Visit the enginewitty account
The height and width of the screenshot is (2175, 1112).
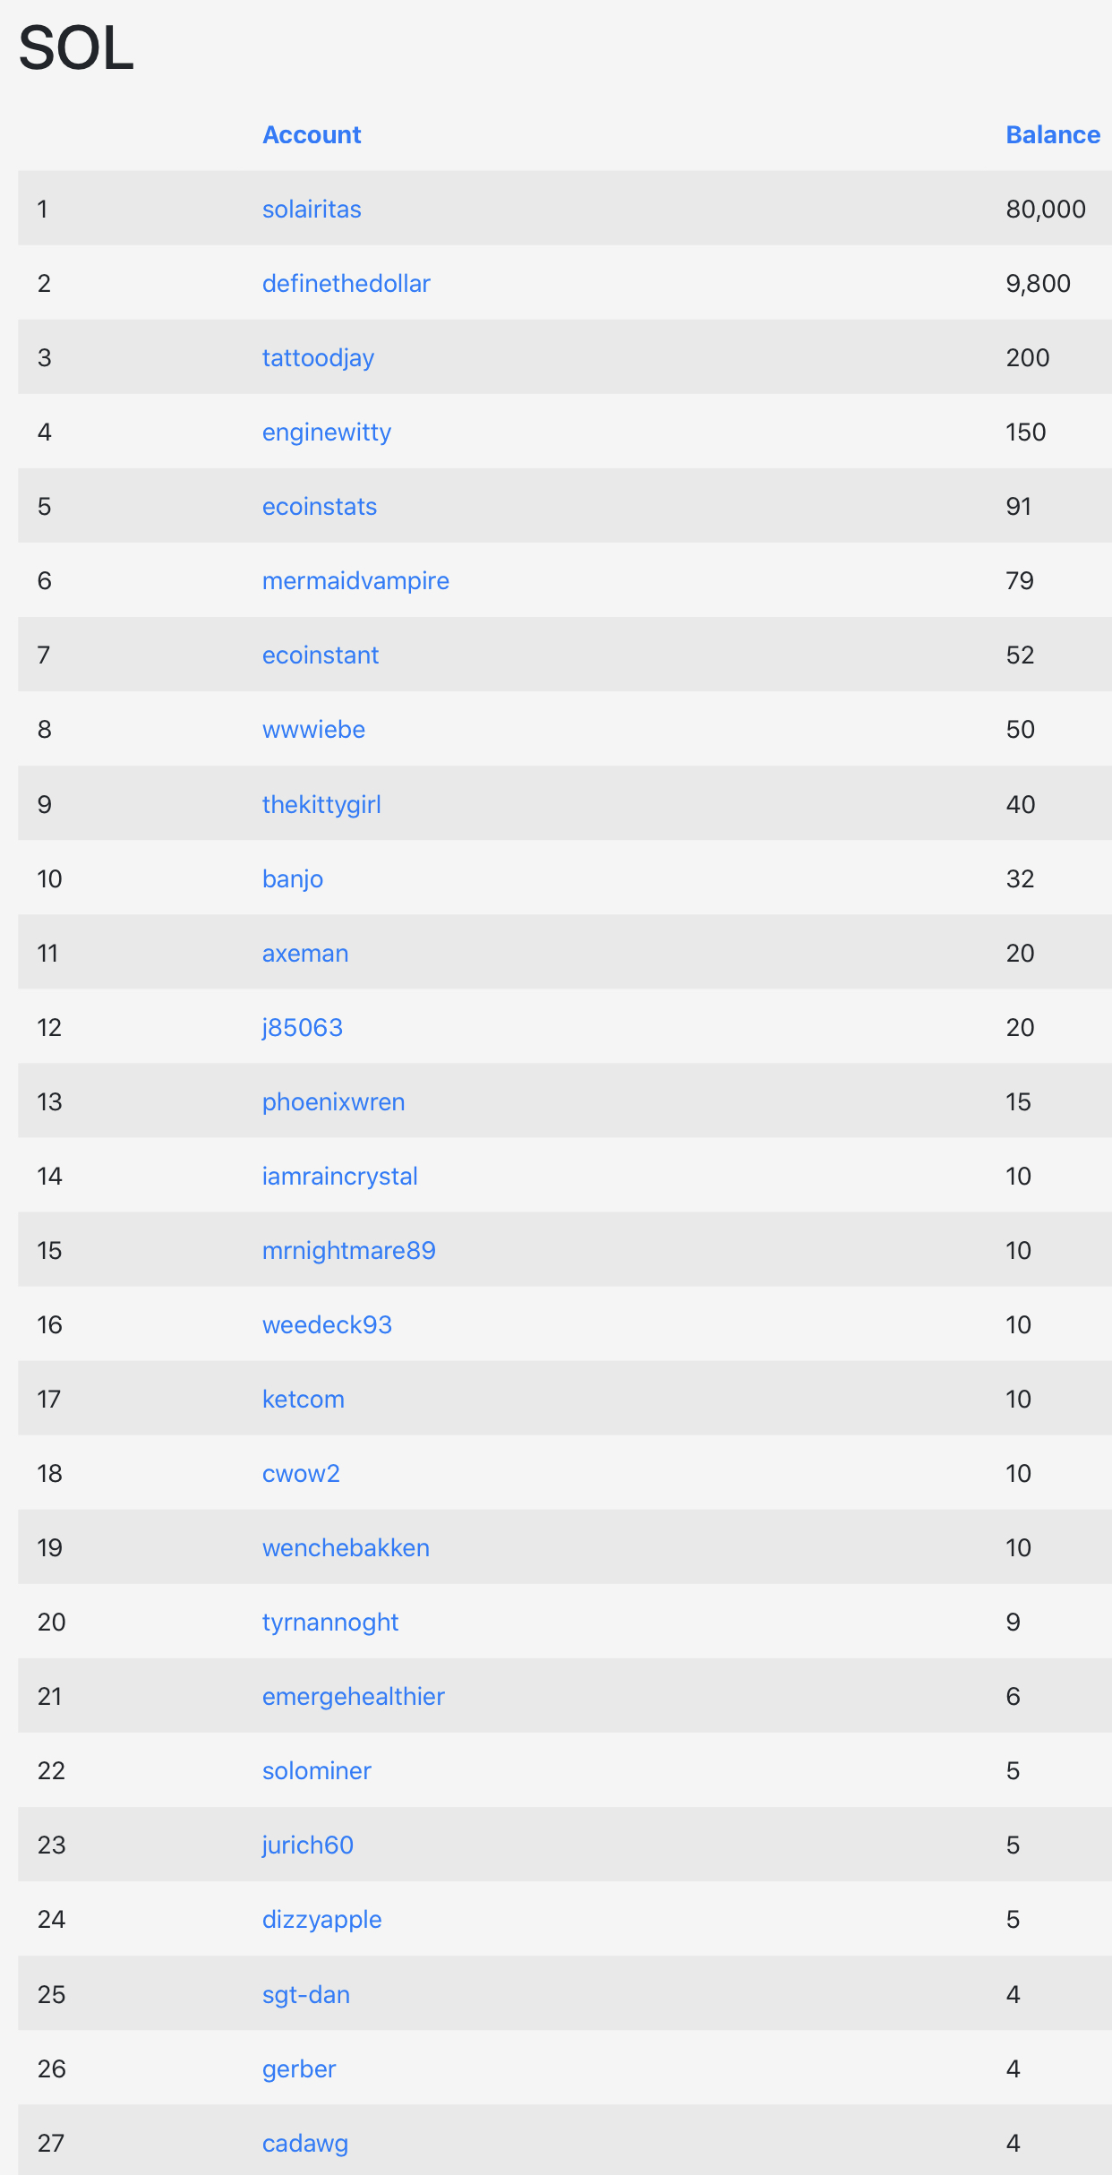pyautogui.click(x=326, y=432)
